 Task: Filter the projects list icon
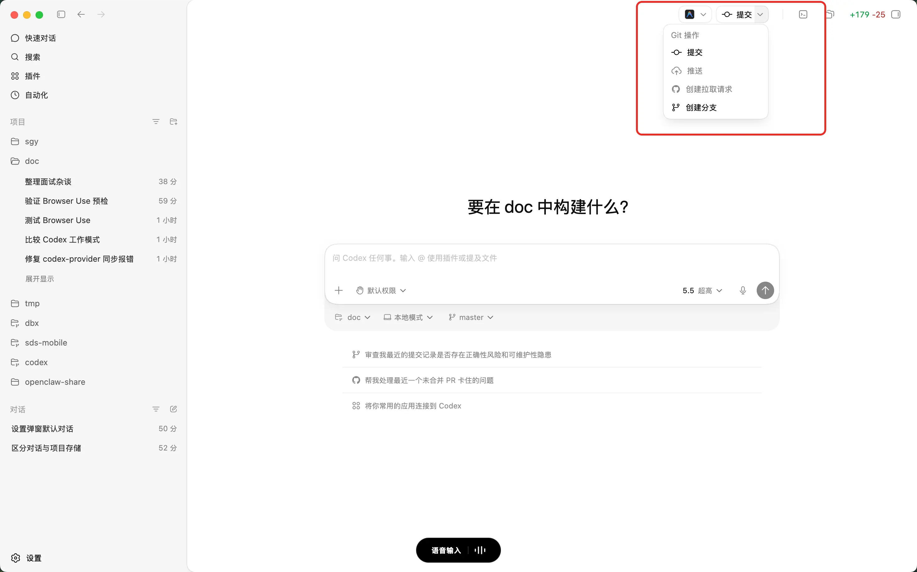click(156, 122)
